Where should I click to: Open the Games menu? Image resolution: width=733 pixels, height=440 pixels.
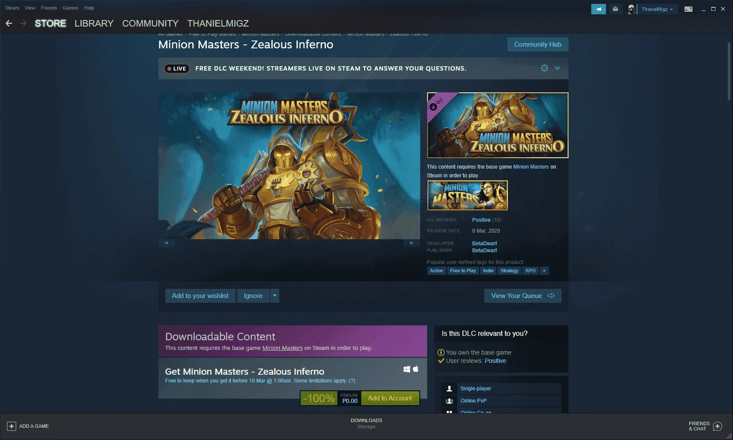point(70,8)
